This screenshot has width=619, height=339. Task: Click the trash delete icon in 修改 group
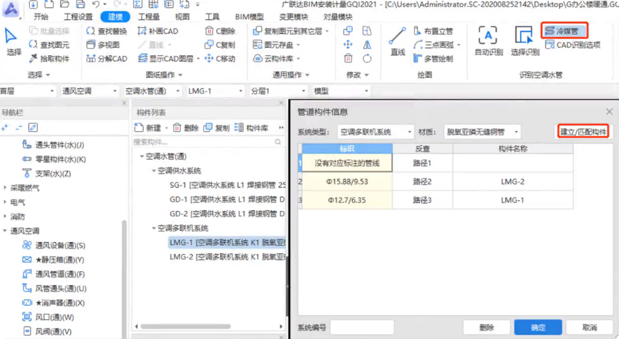pyautogui.click(x=347, y=59)
